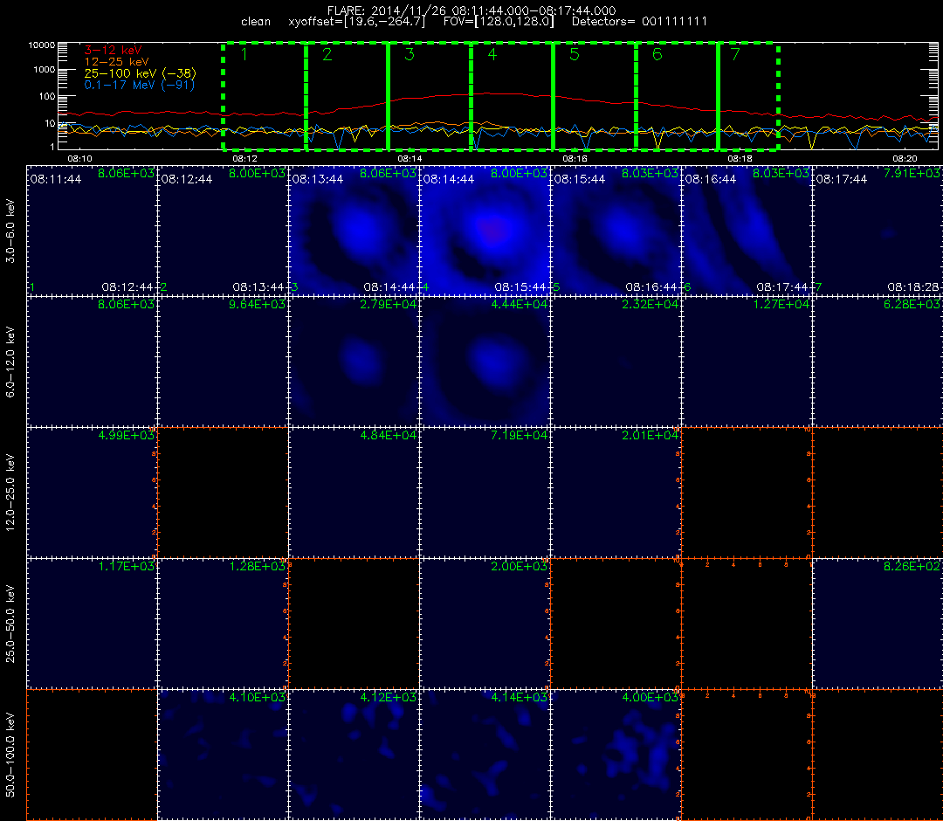943x821 pixels.
Task: Select interval 4 label in light curve panel
Action: coord(492,54)
